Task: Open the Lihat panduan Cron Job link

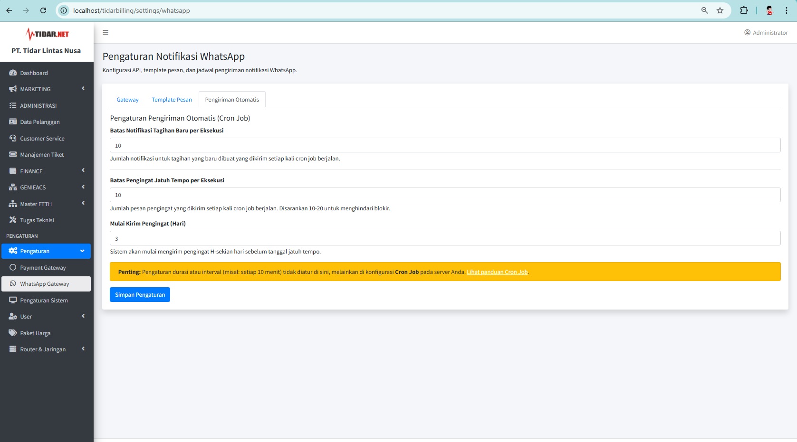Action: pos(497,272)
